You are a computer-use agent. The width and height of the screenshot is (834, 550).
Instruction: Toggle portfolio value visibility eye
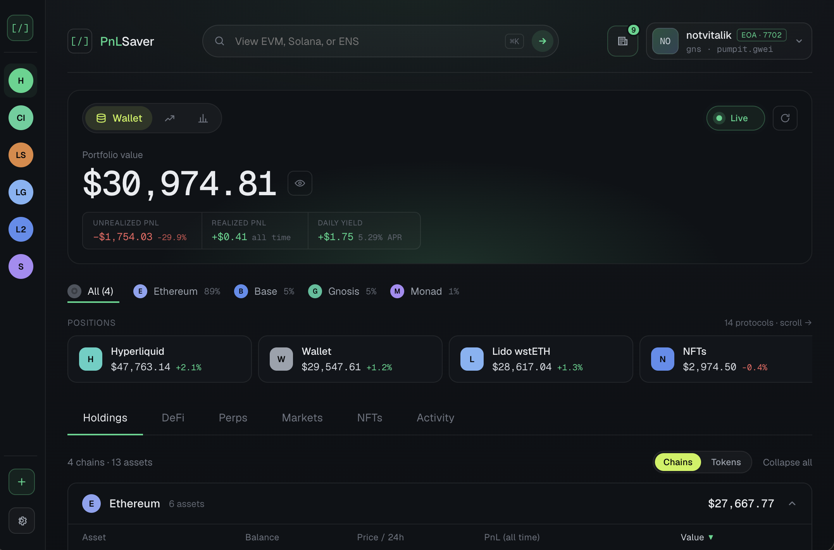(300, 183)
